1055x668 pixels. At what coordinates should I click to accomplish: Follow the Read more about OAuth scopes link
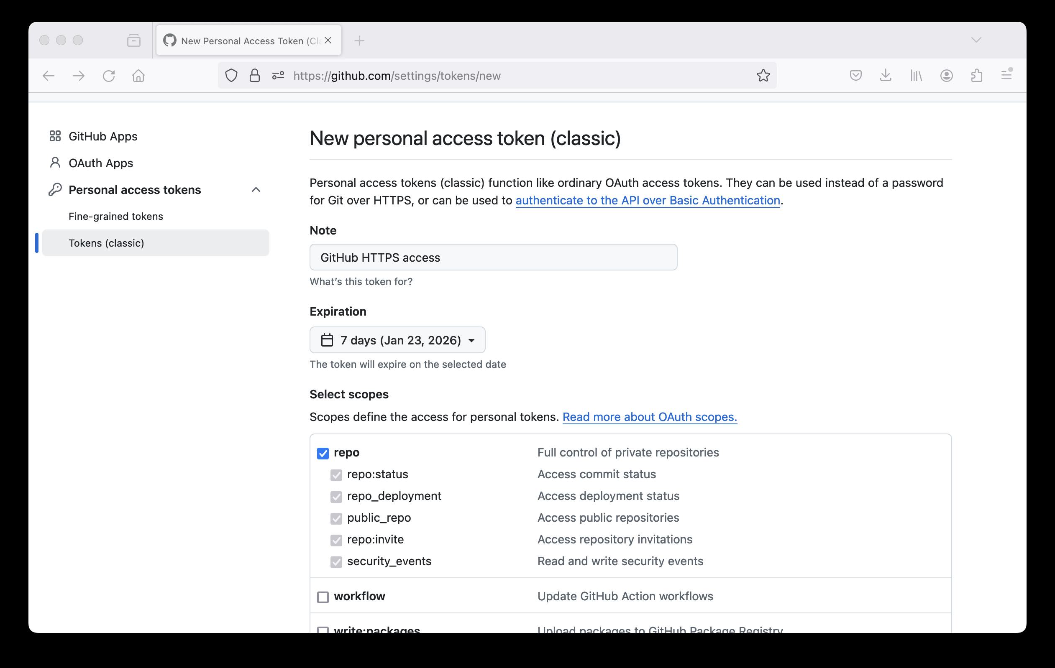point(650,417)
